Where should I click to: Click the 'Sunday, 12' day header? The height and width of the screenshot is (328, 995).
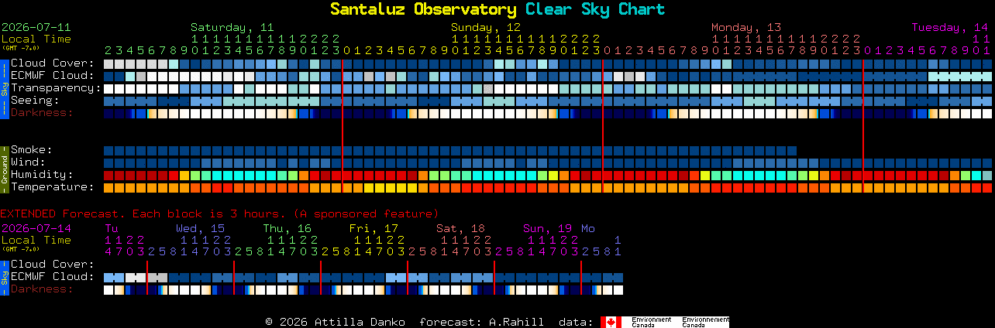pos(486,26)
